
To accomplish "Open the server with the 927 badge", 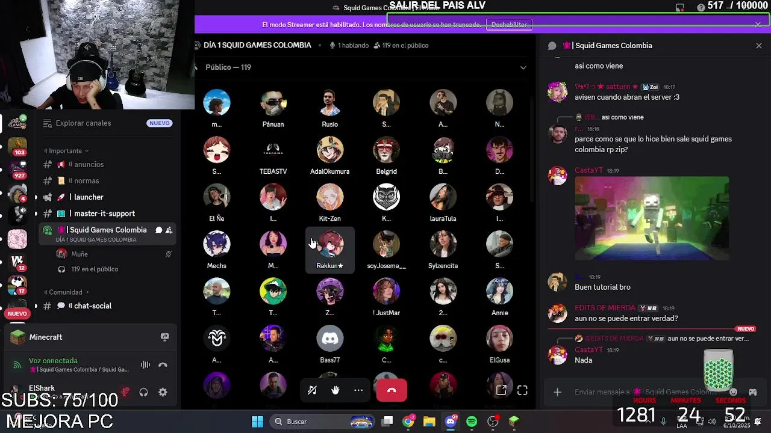I will click(17, 170).
